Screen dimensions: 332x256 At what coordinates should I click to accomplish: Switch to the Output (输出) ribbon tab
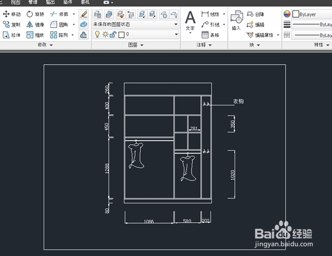click(x=50, y=2)
